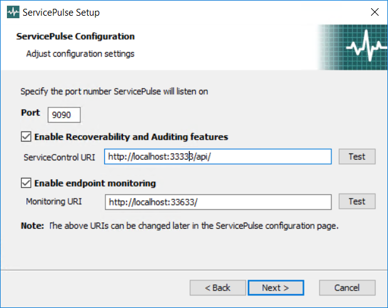Cancel the ServicePulse setup
388x308 pixels.
point(347,288)
